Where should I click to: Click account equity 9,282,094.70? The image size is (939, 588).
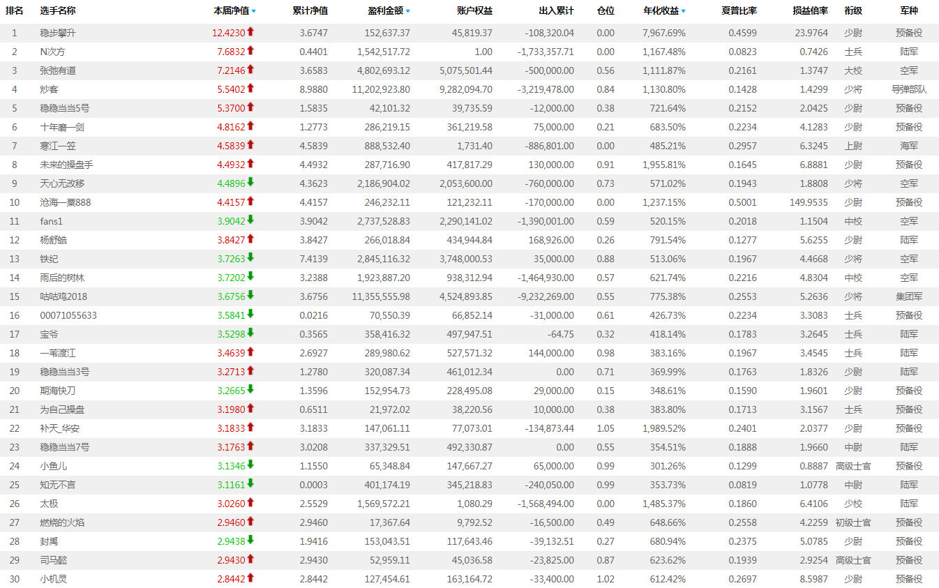[466, 89]
